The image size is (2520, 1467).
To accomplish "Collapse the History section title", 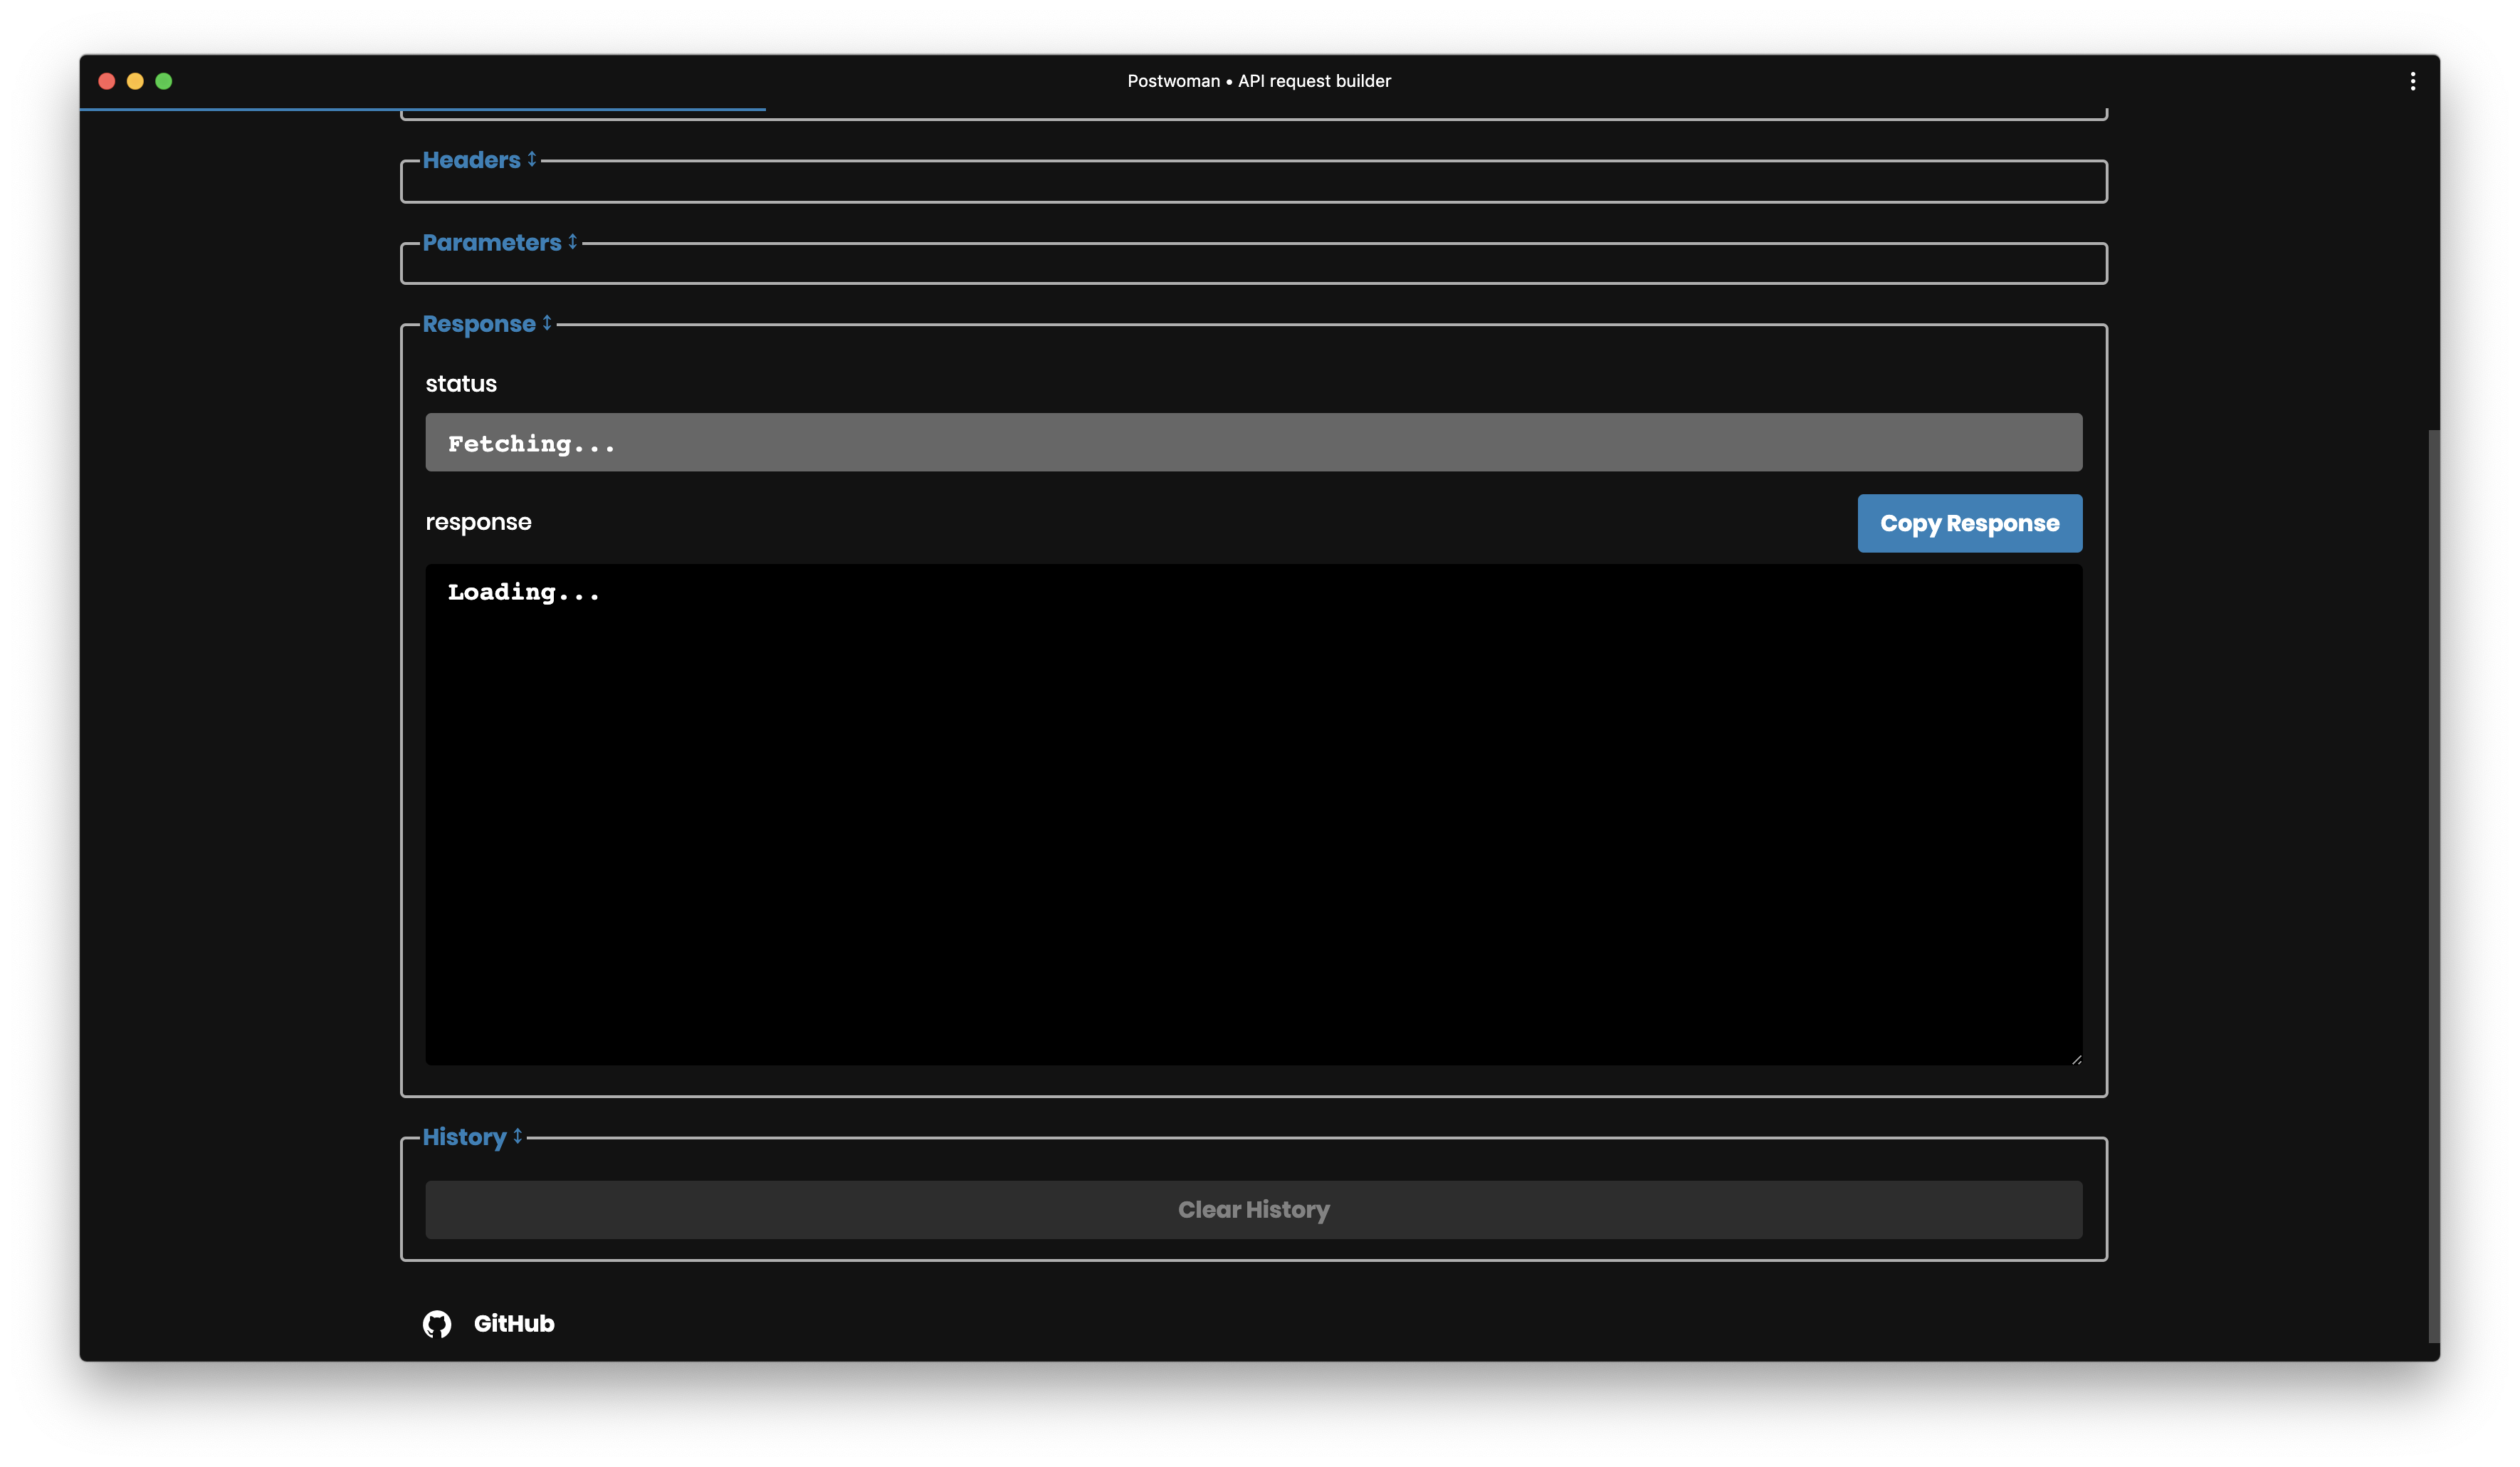I will coord(464,1137).
